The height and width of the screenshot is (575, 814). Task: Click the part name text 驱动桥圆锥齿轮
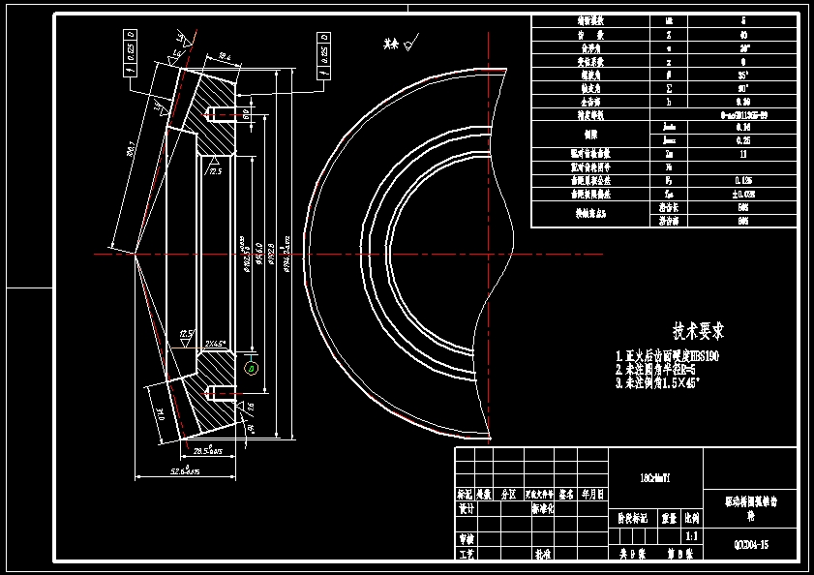point(751,508)
